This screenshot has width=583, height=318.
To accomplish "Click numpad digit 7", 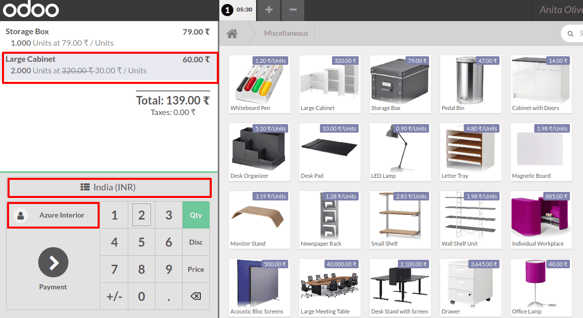I will click(115, 269).
